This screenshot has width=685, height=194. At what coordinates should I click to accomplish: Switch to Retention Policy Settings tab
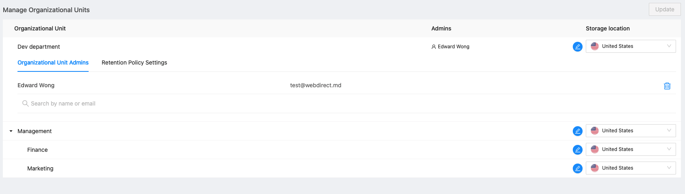click(134, 63)
